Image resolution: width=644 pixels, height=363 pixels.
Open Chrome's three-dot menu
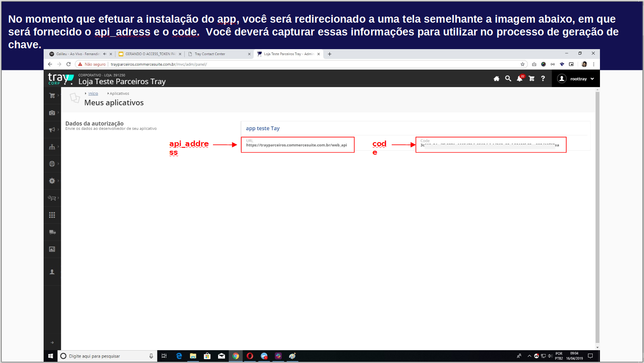tap(594, 64)
